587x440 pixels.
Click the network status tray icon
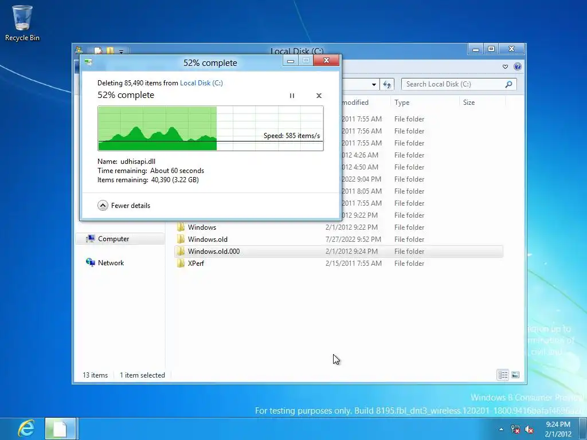(515, 429)
